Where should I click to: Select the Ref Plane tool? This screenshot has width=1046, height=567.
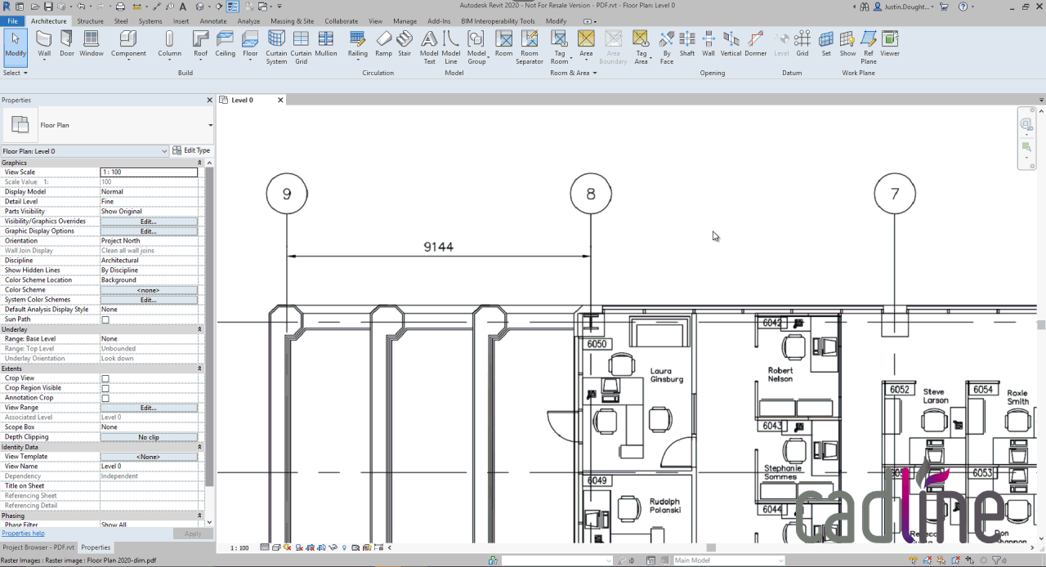[x=869, y=47]
